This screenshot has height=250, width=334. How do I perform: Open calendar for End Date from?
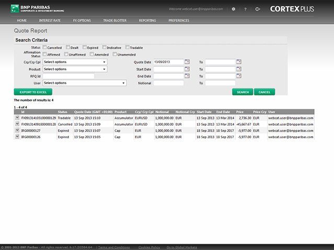click(187, 76)
